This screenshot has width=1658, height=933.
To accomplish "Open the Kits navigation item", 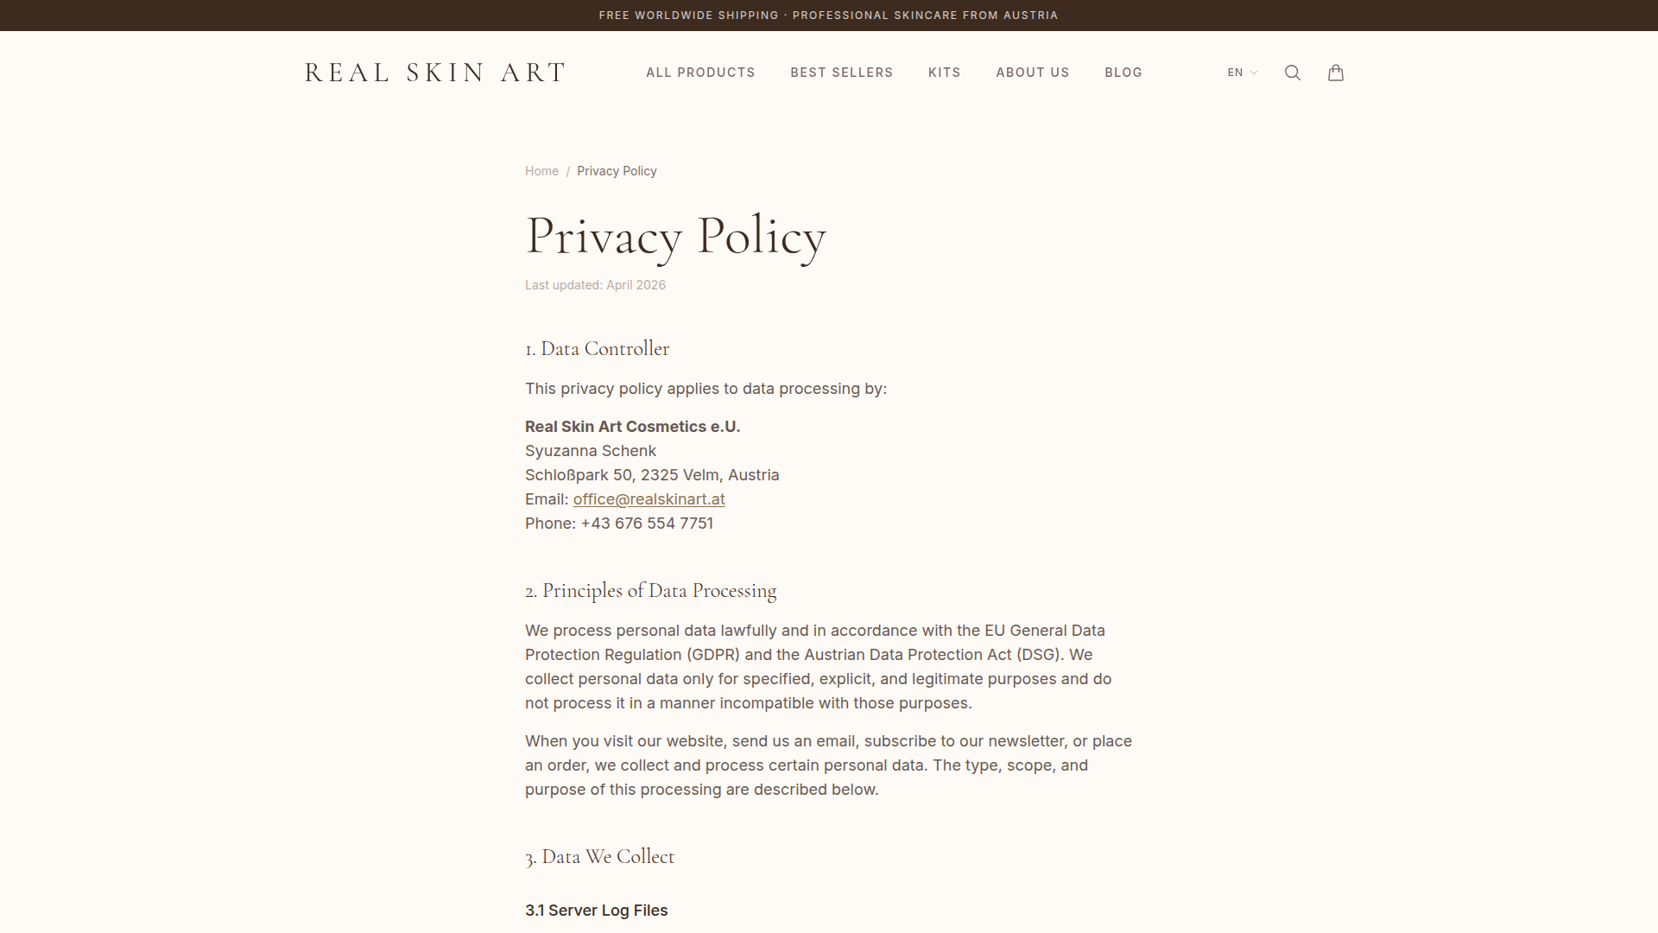I will (x=944, y=73).
